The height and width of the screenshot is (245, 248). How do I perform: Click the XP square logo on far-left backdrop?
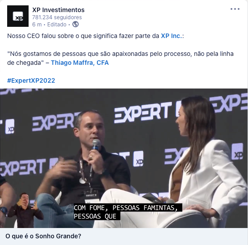pos(10,127)
